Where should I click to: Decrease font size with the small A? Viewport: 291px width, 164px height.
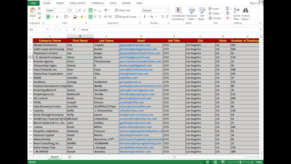pyautogui.click(x=84, y=10)
